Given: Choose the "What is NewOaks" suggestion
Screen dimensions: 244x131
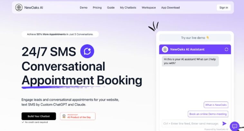Looking at the screenshot, I should (x=216, y=105).
